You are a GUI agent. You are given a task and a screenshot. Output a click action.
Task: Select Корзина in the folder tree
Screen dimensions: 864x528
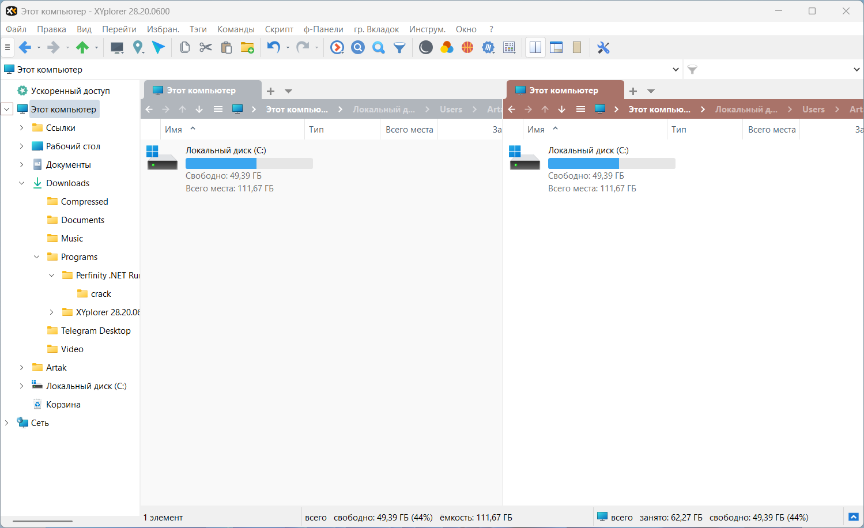coord(63,405)
